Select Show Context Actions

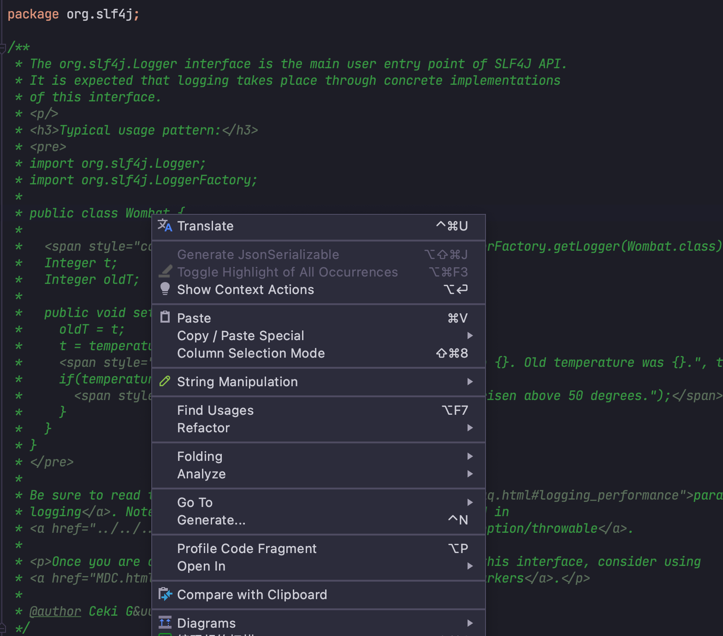coord(319,289)
